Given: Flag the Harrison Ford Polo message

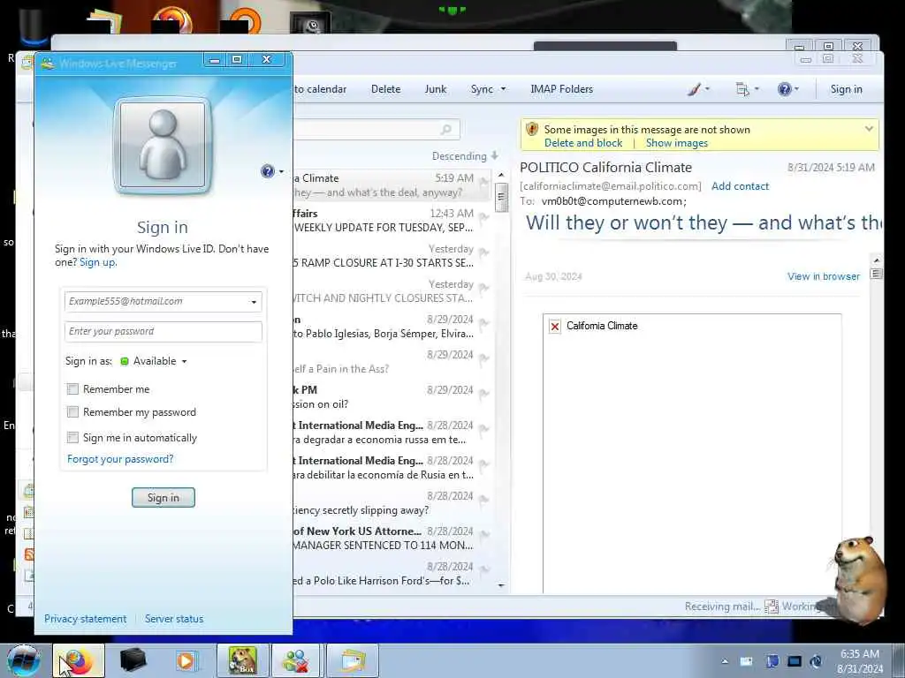Looking at the screenshot, I should click(x=483, y=571).
